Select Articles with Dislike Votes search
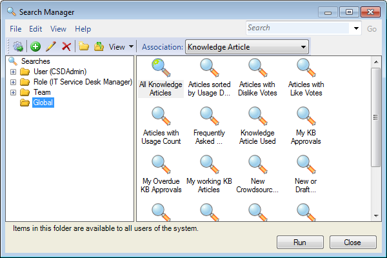Screen dimensions: 387x258 point(257,77)
